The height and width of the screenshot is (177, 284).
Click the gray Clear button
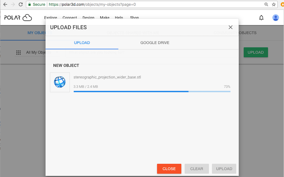[x=197, y=169]
